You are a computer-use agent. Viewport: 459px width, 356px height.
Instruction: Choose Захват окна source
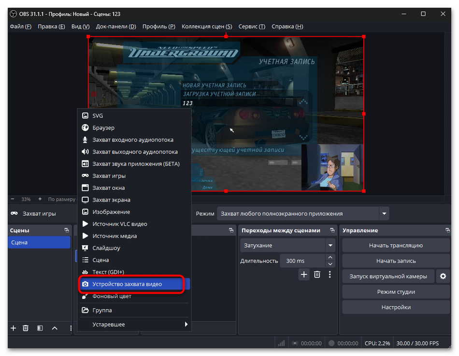135,188
